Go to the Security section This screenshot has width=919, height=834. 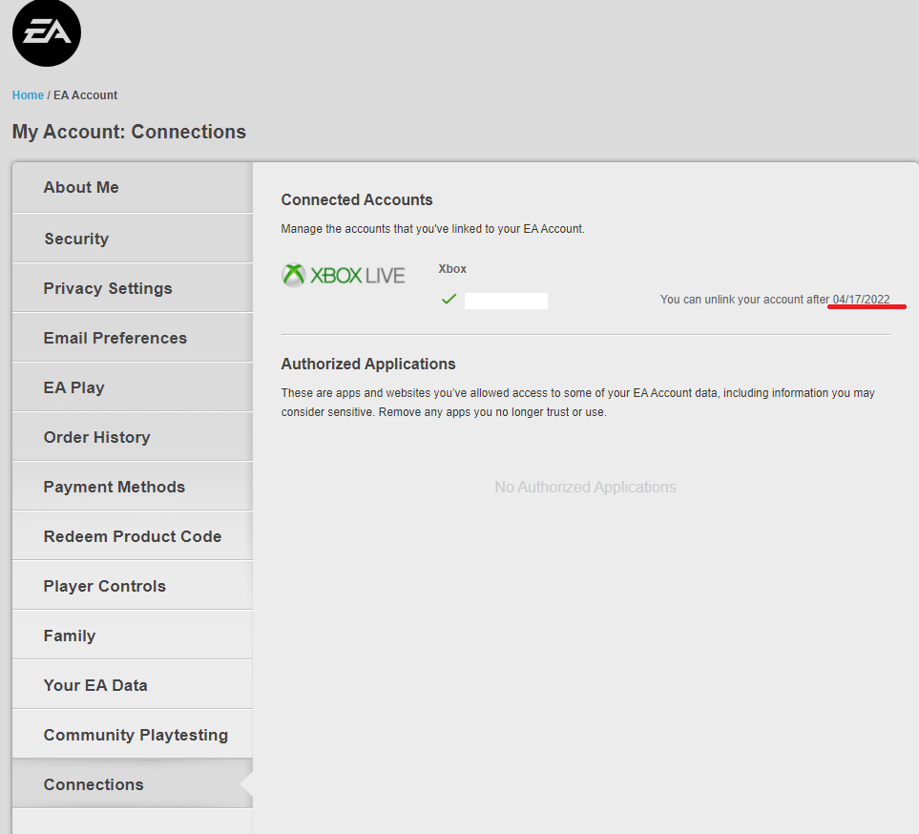pos(76,239)
